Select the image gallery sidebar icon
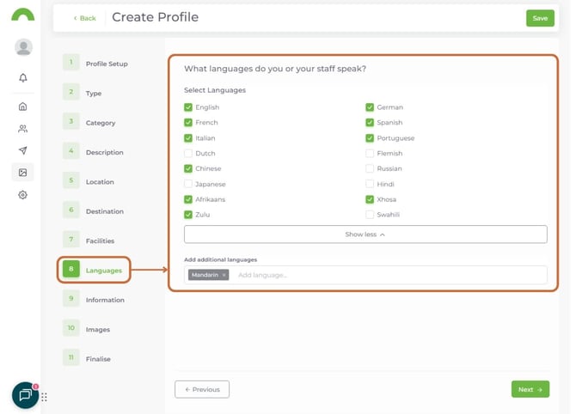The width and height of the screenshot is (576, 414). [23, 173]
